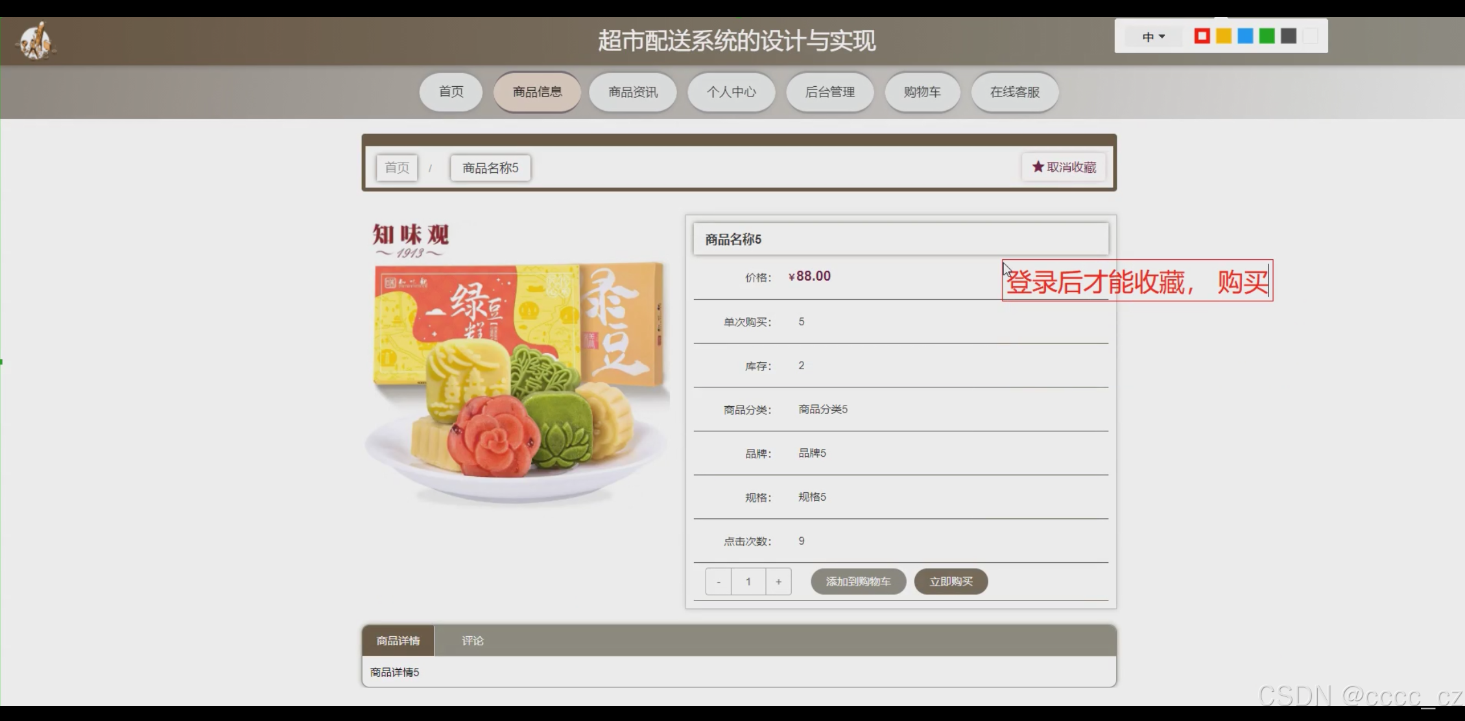The width and height of the screenshot is (1465, 721).
Task: Pick the white color swatch
Action: 1310,36
